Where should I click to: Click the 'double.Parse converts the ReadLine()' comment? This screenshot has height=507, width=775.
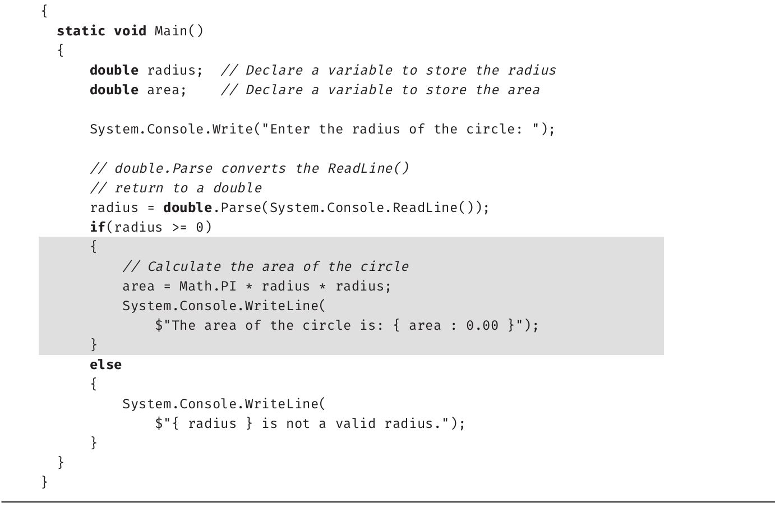(250, 168)
